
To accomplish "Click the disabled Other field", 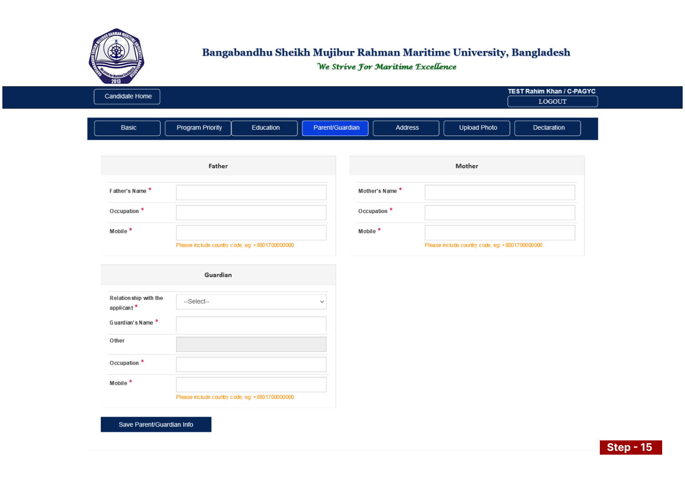I will click(x=251, y=344).
